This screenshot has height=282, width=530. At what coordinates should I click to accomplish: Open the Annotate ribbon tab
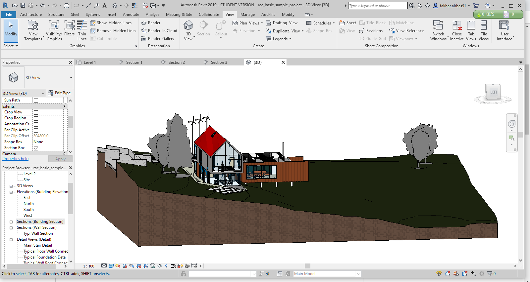(x=131, y=15)
